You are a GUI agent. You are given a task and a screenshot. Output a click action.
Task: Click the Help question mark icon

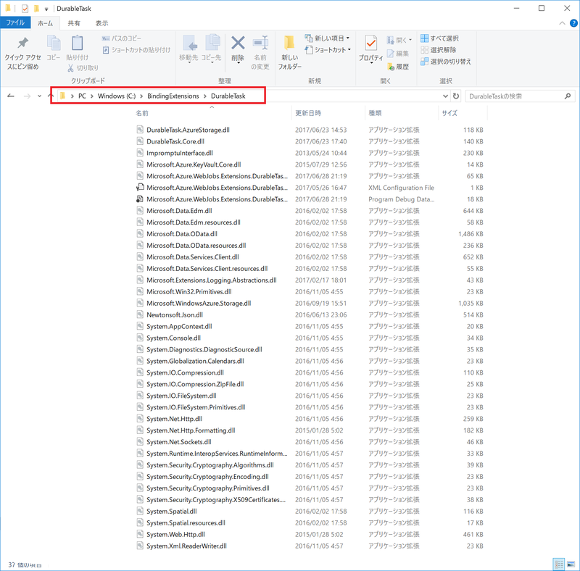pyautogui.click(x=573, y=23)
